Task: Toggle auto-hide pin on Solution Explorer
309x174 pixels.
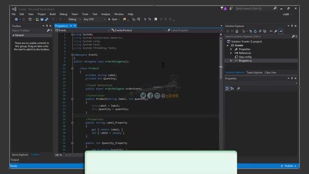Action: (292, 26)
